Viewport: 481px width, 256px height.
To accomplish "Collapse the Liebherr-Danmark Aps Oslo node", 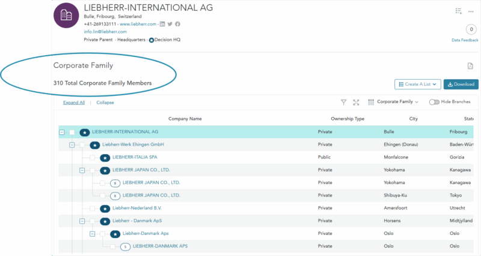I will click(92, 234).
